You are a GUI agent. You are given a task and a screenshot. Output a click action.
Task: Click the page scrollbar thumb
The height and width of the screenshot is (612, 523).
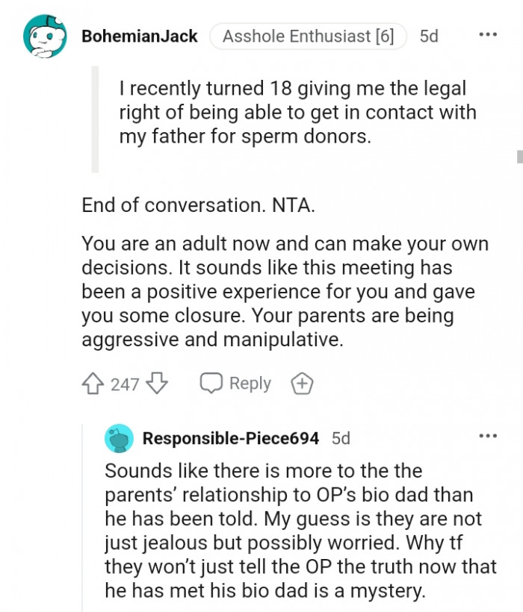(519, 155)
